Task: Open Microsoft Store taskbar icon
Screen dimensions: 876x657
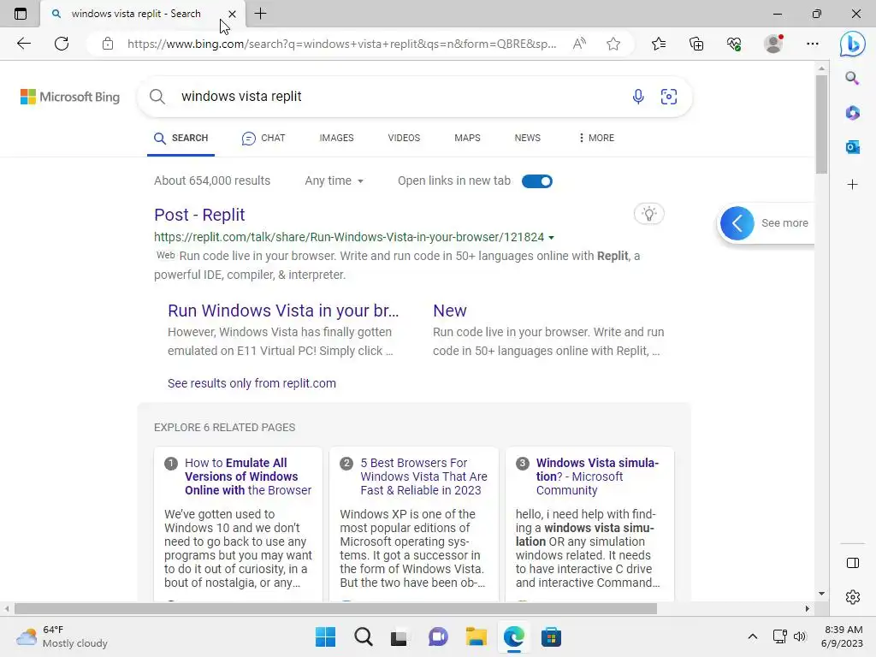Action: (x=551, y=636)
